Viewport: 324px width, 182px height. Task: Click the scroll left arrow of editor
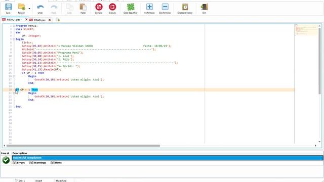coord(5,146)
